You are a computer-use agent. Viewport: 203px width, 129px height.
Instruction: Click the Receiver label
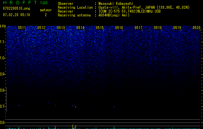(x=66, y=11)
